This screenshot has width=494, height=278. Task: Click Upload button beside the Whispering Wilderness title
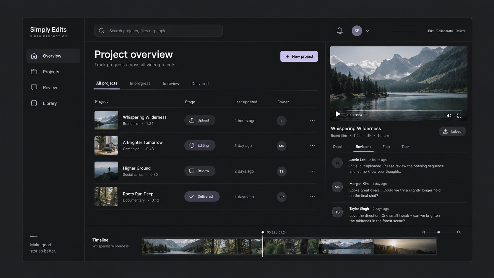click(452, 131)
